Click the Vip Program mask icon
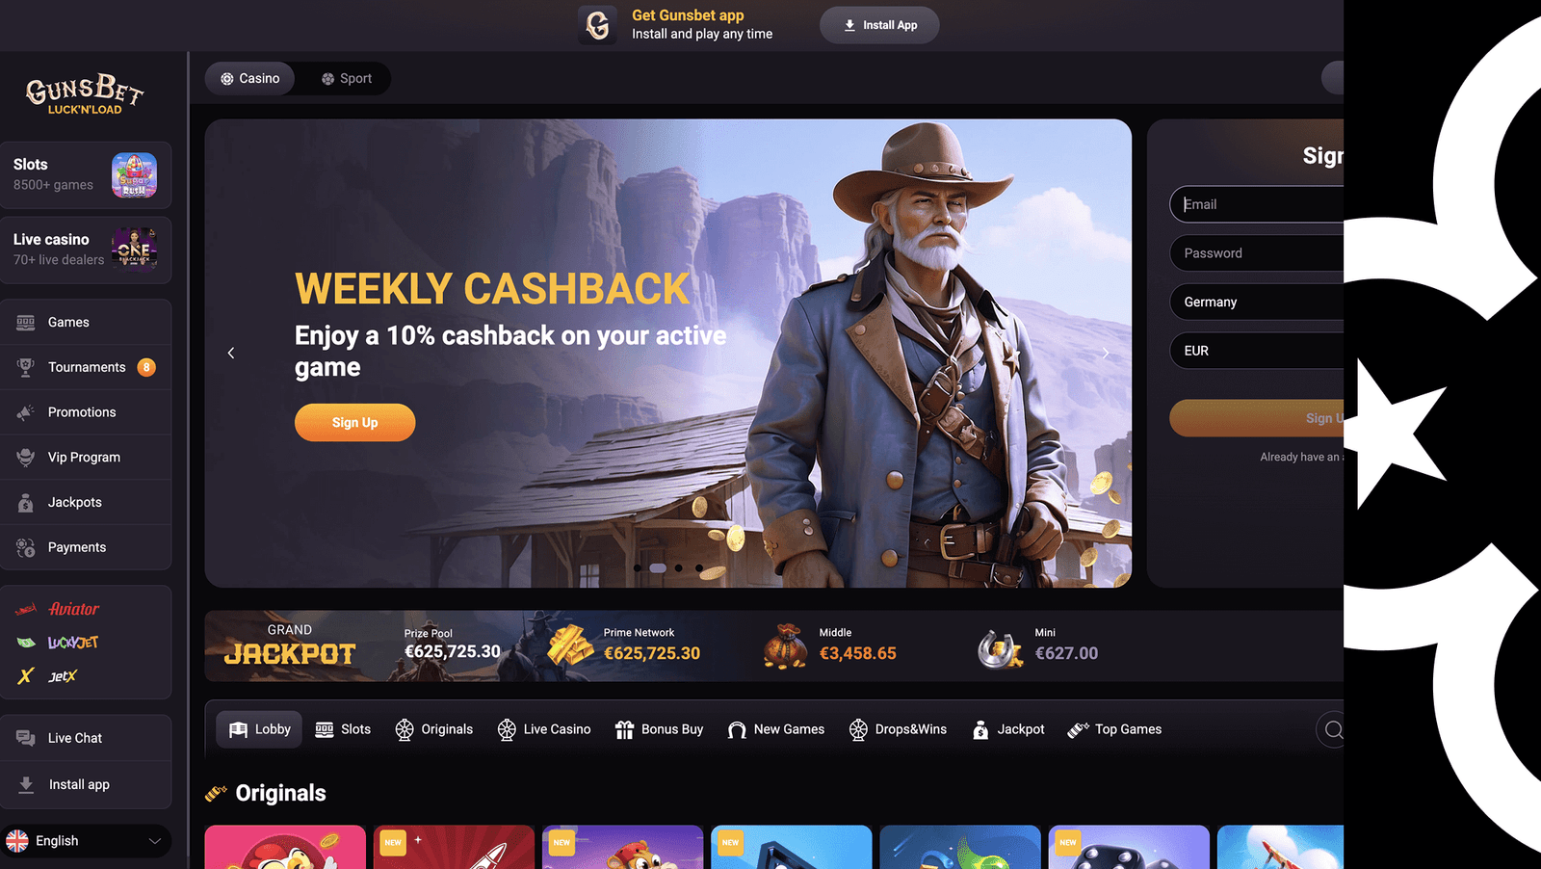This screenshot has width=1541, height=869. [26, 458]
